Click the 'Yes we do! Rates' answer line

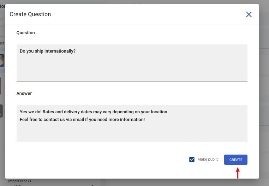click(94, 112)
